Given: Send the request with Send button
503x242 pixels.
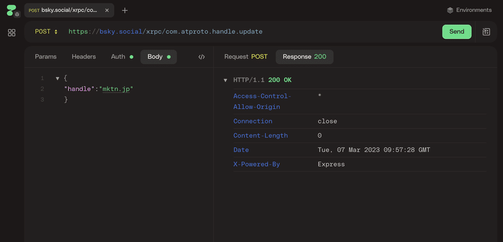Looking at the screenshot, I should tap(457, 31).
